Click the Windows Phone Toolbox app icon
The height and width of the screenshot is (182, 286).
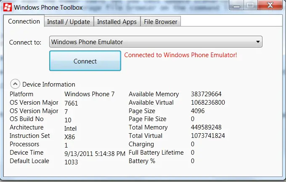coord(8,7)
